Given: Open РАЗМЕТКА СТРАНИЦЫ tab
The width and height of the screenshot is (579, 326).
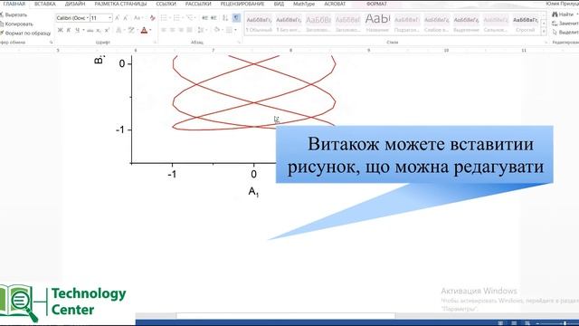Looking at the screenshot, I should [120, 4].
